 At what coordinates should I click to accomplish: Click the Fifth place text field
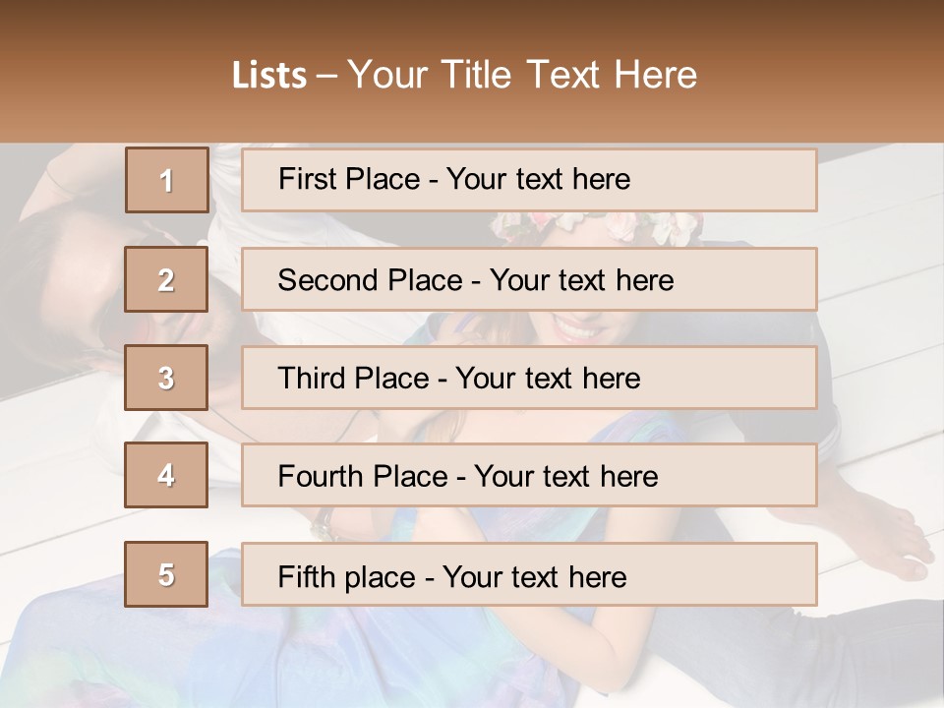click(529, 574)
